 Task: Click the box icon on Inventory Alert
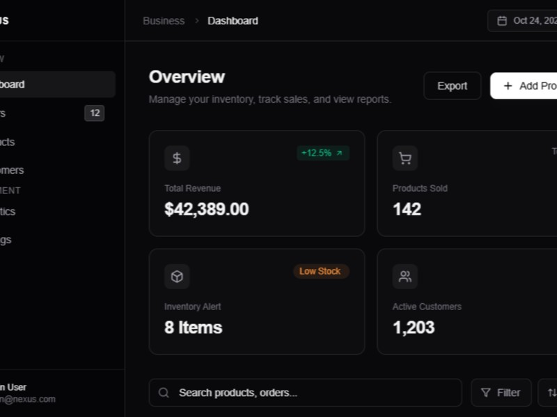(x=177, y=277)
